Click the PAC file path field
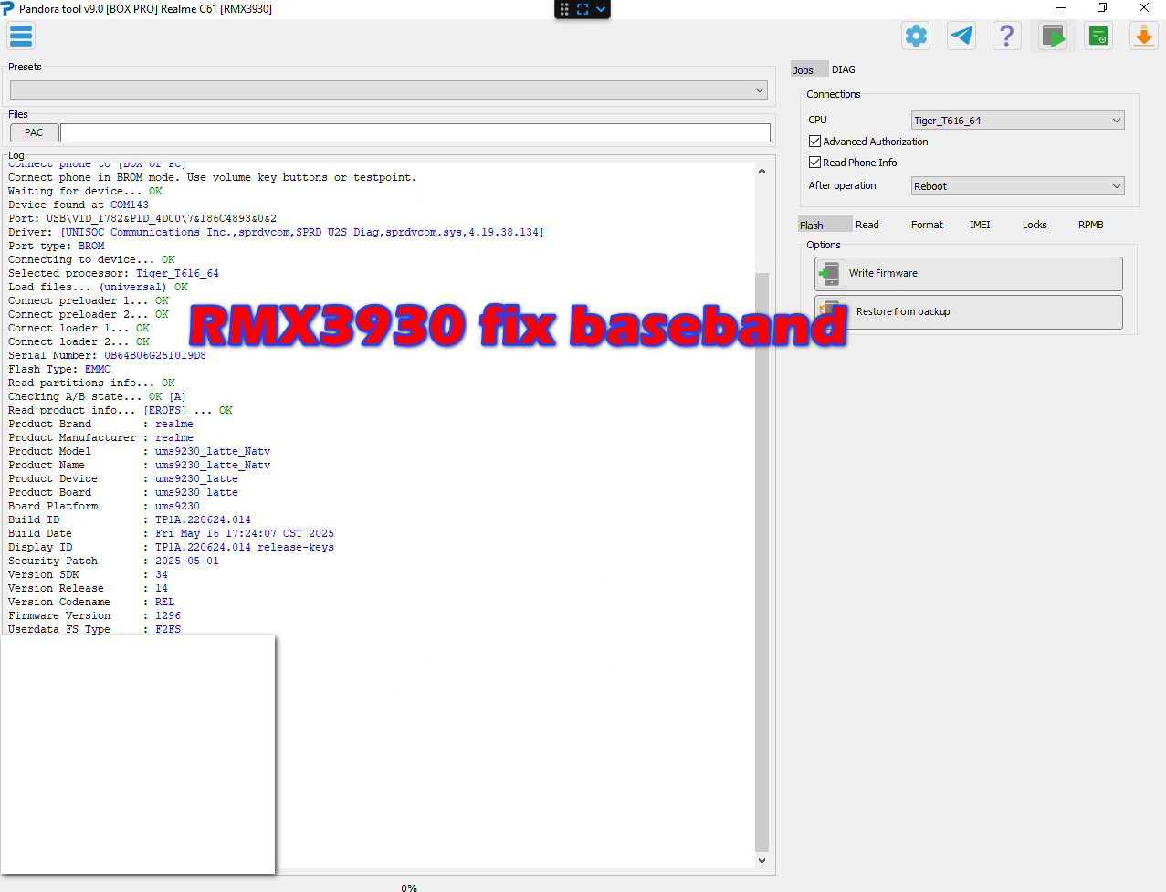 (x=415, y=133)
